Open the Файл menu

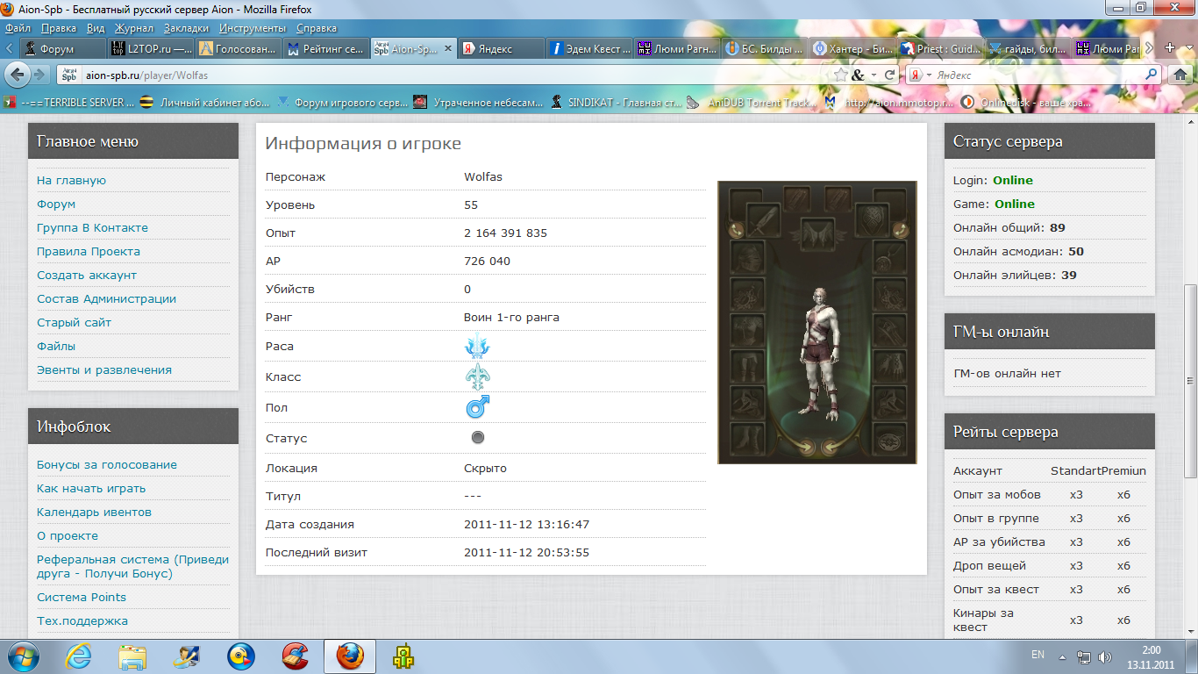[18, 28]
